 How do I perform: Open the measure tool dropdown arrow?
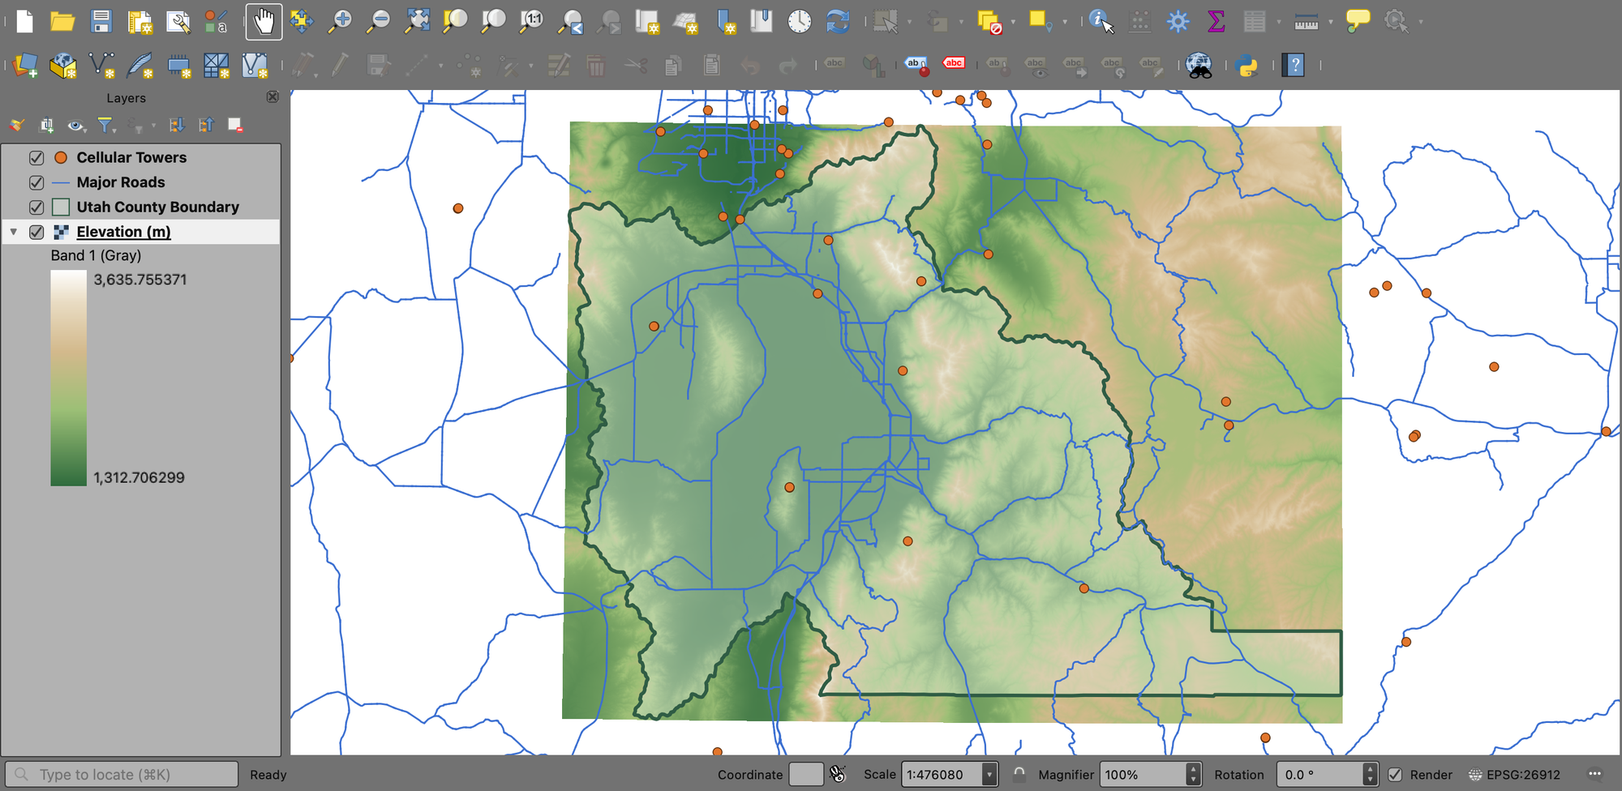[1330, 22]
